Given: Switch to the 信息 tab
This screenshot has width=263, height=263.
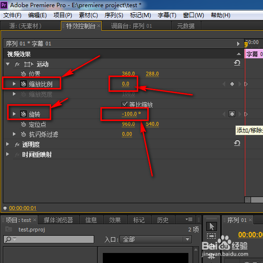Looking at the screenshot, I should [91, 220].
